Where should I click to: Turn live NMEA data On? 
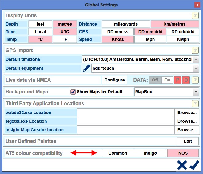point(167,80)
